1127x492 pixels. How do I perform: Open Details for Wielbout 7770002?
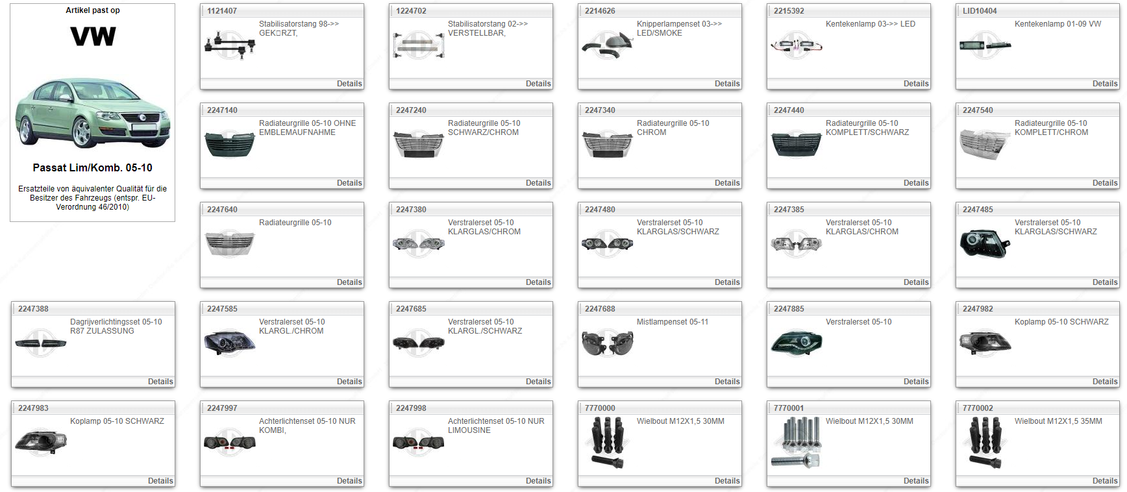click(x=1104, y=481)
